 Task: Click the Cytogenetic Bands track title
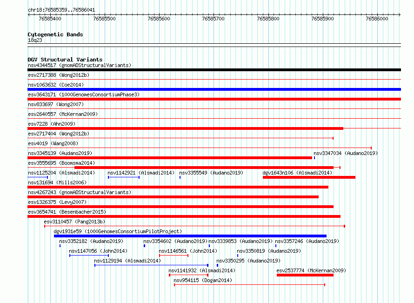(x=55, y=34)
